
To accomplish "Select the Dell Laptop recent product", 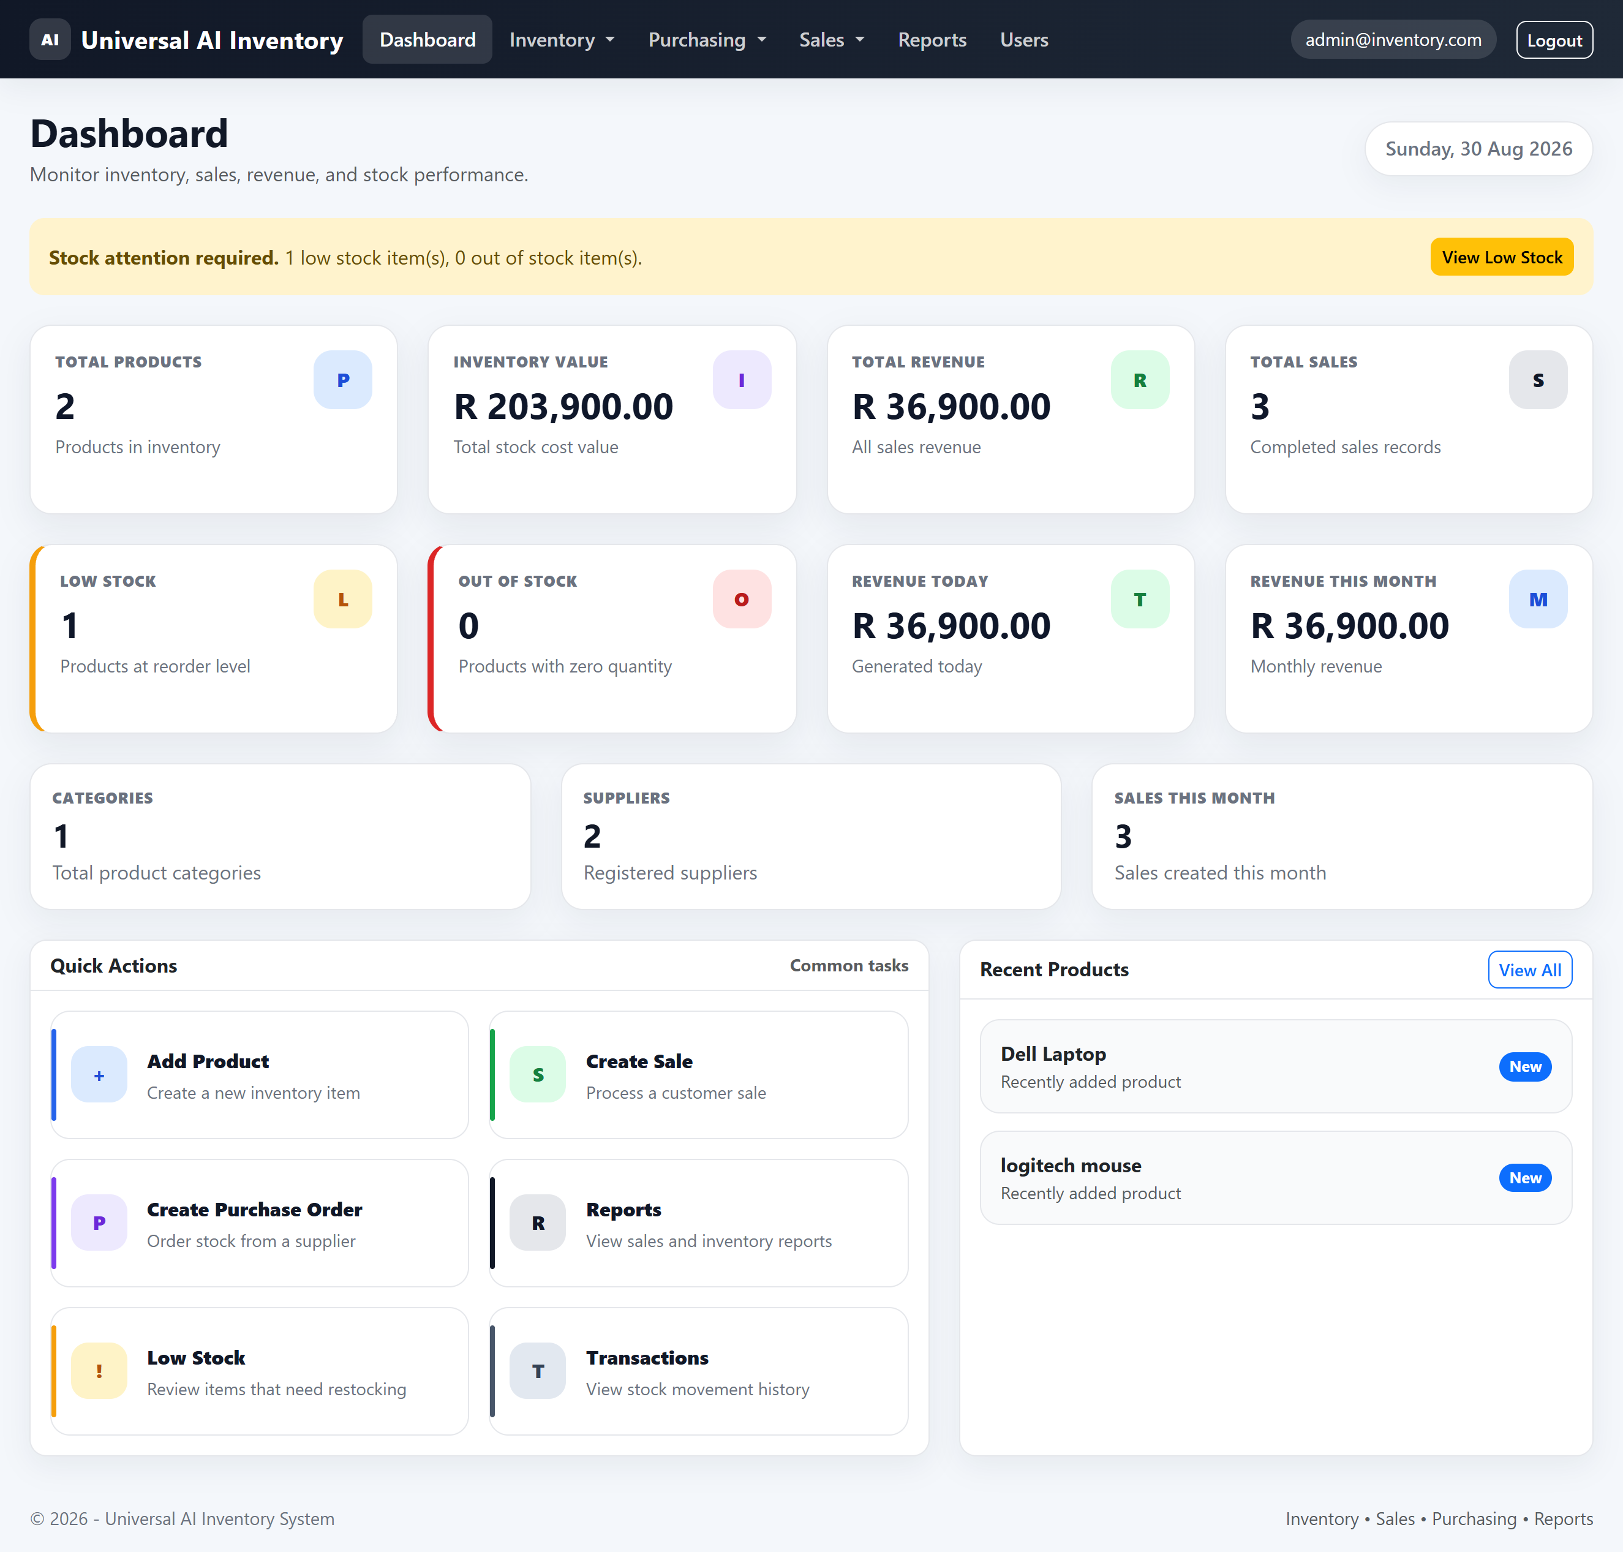I will point(1276,1066).
